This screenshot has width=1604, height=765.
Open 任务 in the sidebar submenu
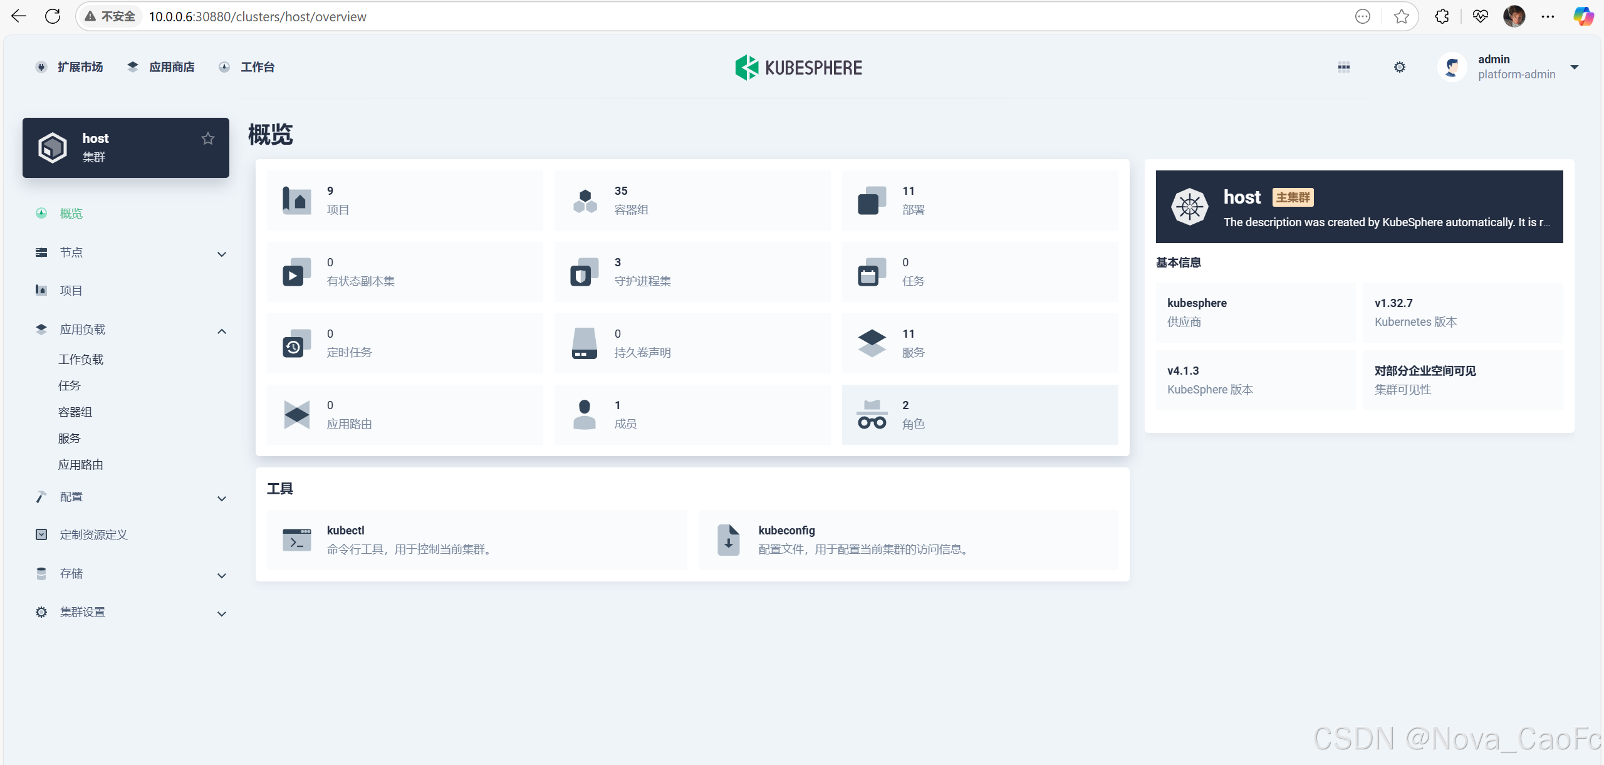pos(70,386)
